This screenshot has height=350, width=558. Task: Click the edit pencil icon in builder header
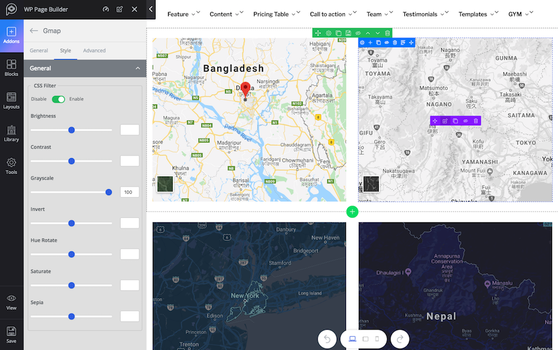pyautogui.click(x=119, y=9)
